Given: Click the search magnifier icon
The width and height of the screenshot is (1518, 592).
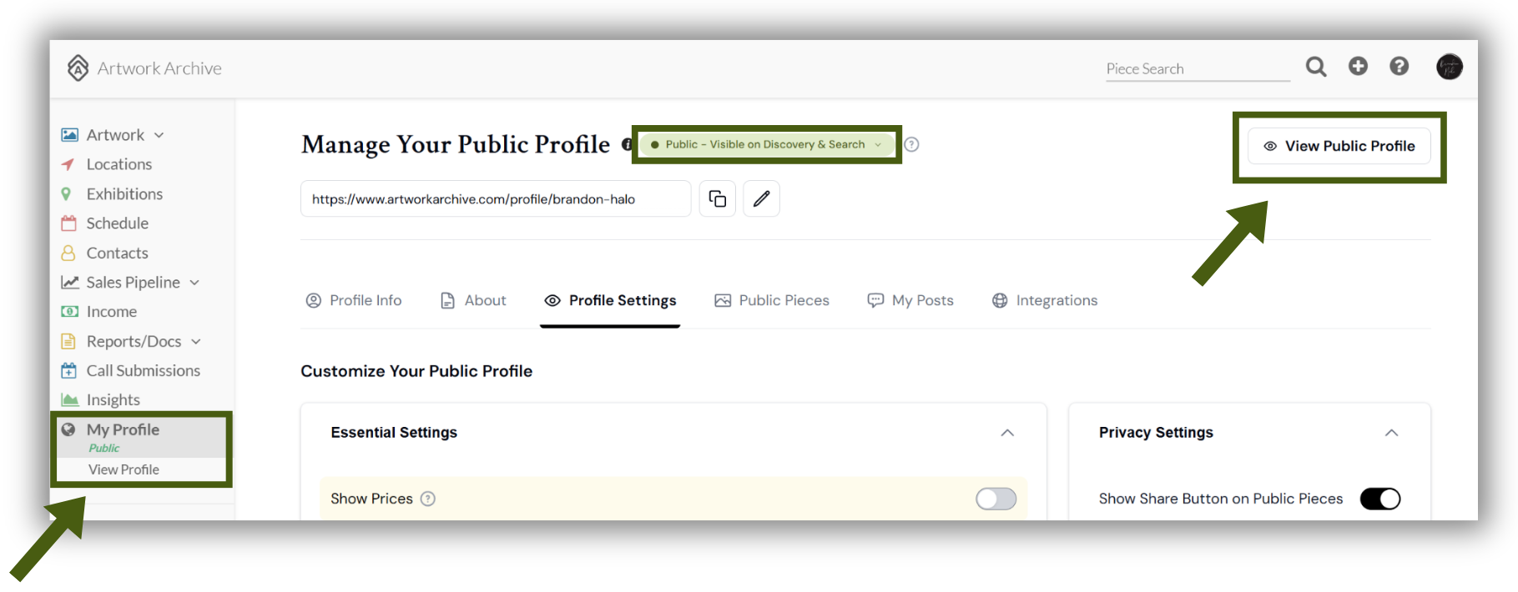Looking at the screenshot, I should (x=1316, y=67).
